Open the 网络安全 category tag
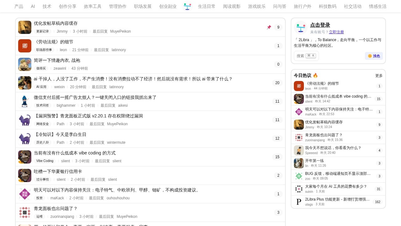The height and width of the screenshot is (226, 401). point(43,124)
